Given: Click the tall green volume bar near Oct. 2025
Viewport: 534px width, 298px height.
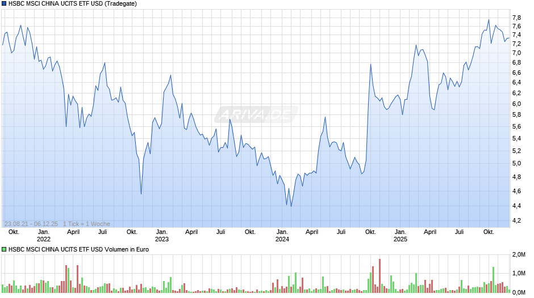Looking at the screenshot, I should [x=493, y=280].
